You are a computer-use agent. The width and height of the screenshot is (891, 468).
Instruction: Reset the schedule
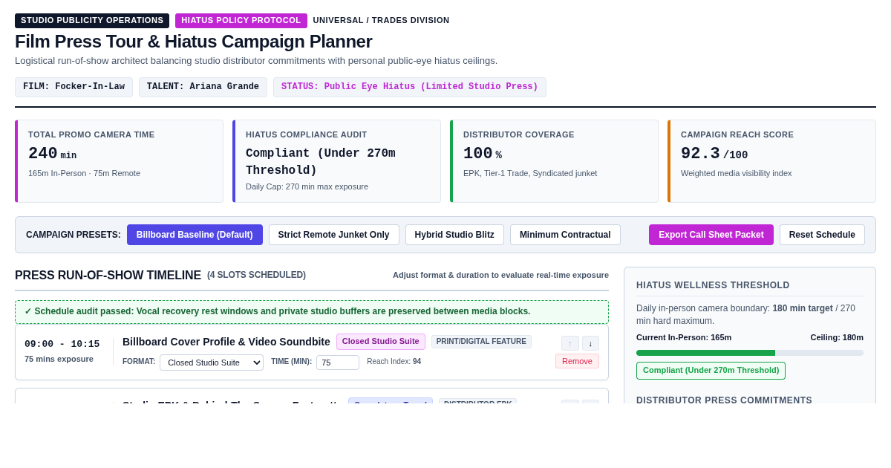[x=822, y=235]
